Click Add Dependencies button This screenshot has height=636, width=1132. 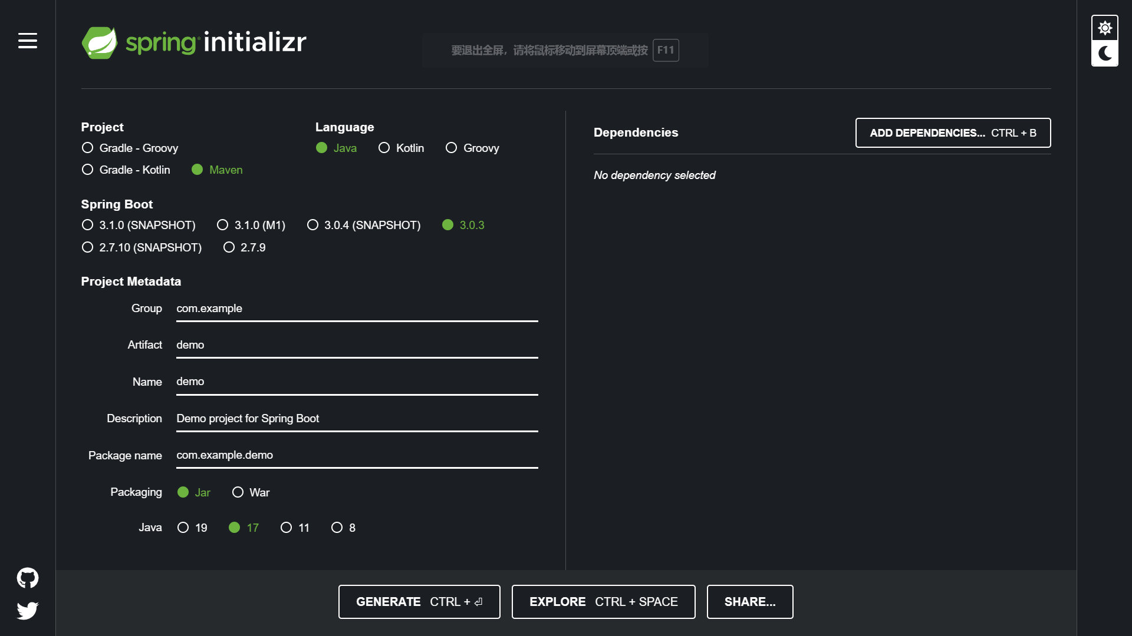[x=953, y=132]
